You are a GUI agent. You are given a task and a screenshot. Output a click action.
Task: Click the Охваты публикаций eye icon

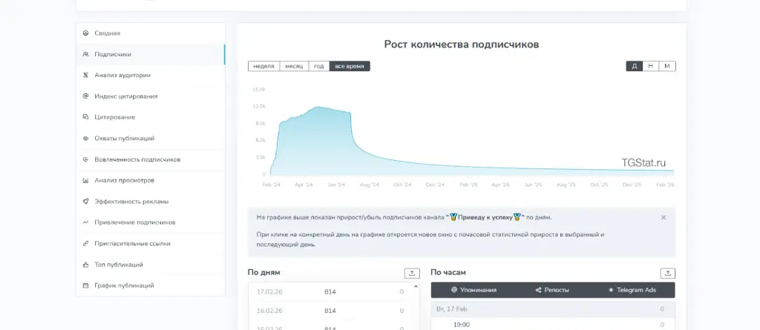pyautogui.click(x=86, y=138)
